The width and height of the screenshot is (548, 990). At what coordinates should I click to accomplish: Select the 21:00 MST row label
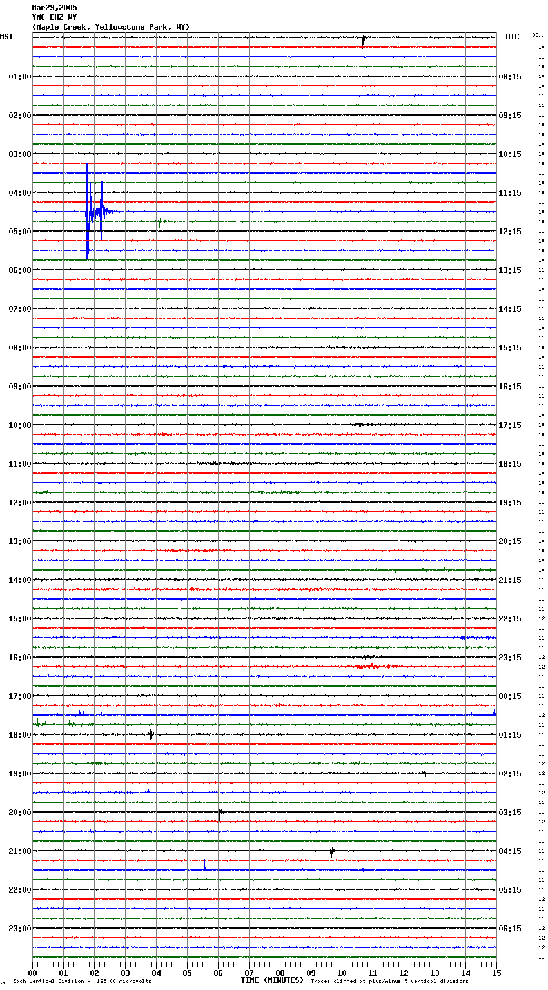click(20, 851)
